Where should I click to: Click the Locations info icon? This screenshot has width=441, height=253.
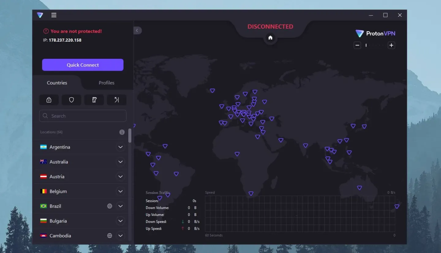tap(122, 132)
